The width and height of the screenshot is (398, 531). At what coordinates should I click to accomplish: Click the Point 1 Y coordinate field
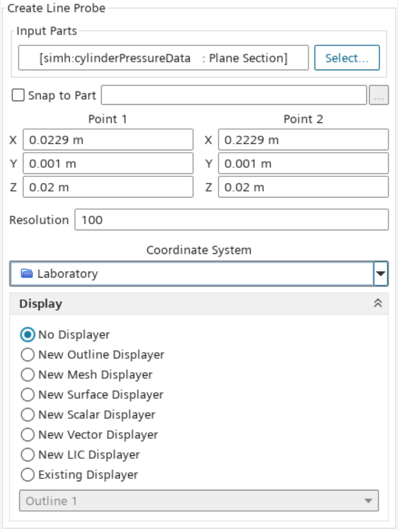[x=108, y=164]
